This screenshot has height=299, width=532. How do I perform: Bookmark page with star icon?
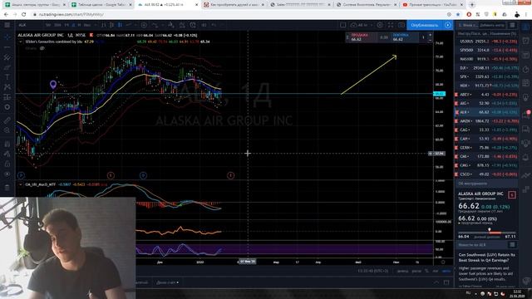click(458, 15)
